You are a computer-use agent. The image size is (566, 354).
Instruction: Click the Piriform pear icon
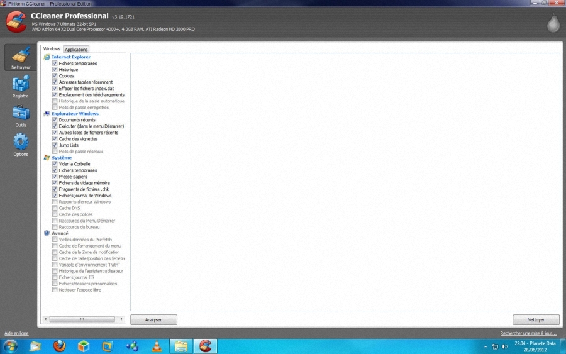tap(553, 23)
